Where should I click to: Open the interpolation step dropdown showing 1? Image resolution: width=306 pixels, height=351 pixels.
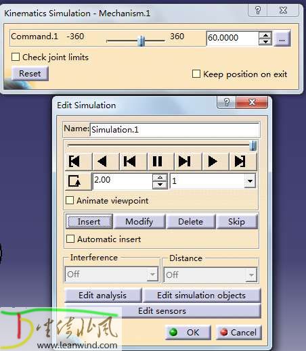click(x=250, y=181)
